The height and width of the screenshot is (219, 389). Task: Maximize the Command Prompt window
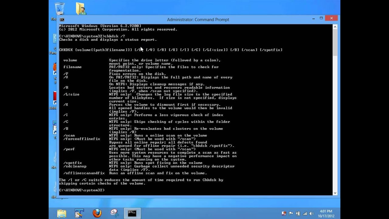tap(321, 18)
